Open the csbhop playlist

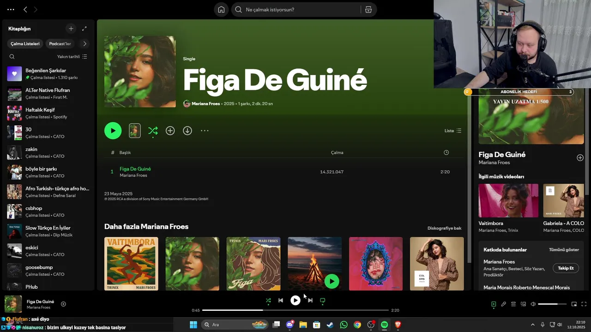(48, 211)
